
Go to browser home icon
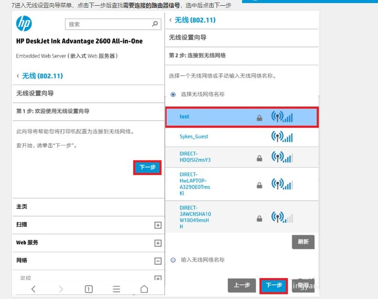144,289
